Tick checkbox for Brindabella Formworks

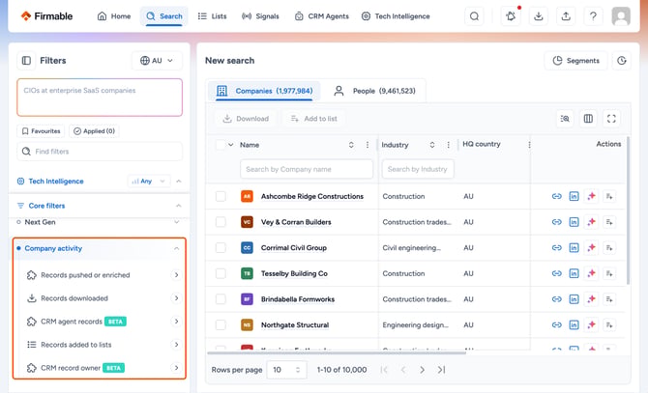tap(221, 299)
